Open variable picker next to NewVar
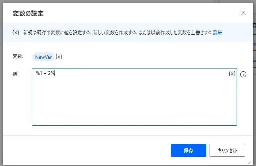Viewport: 256px width, 166px height. [x=59, y=57]
